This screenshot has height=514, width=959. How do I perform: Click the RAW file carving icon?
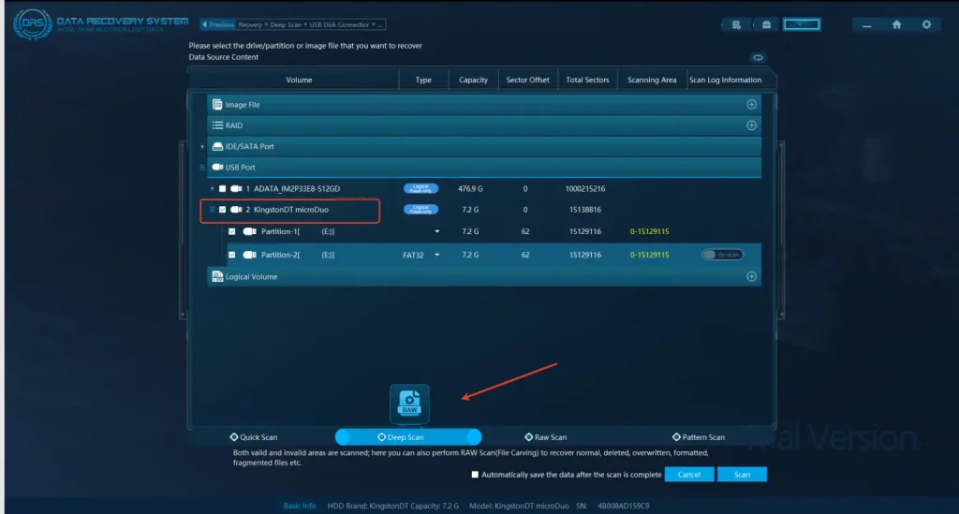pyautogui.click(x=409, y=404)
